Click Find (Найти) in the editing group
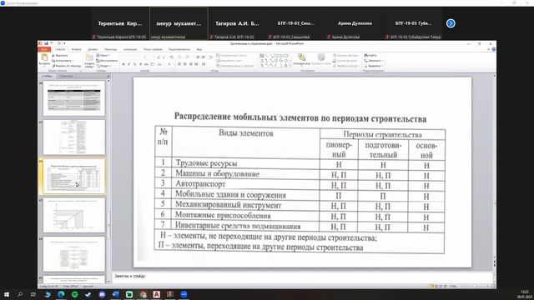534x300 pixels. pos(370,56)
